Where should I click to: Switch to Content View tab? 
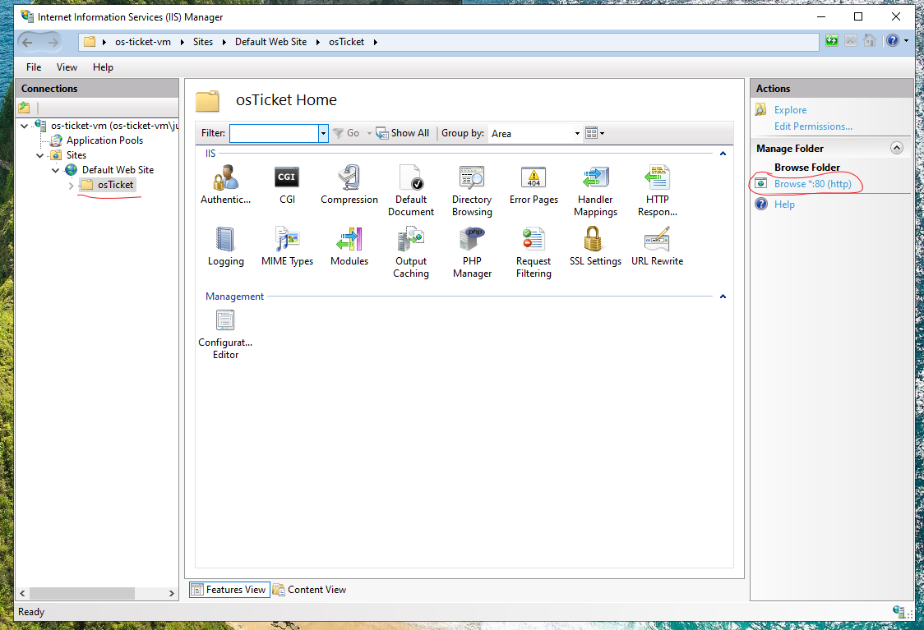(310, 590)
